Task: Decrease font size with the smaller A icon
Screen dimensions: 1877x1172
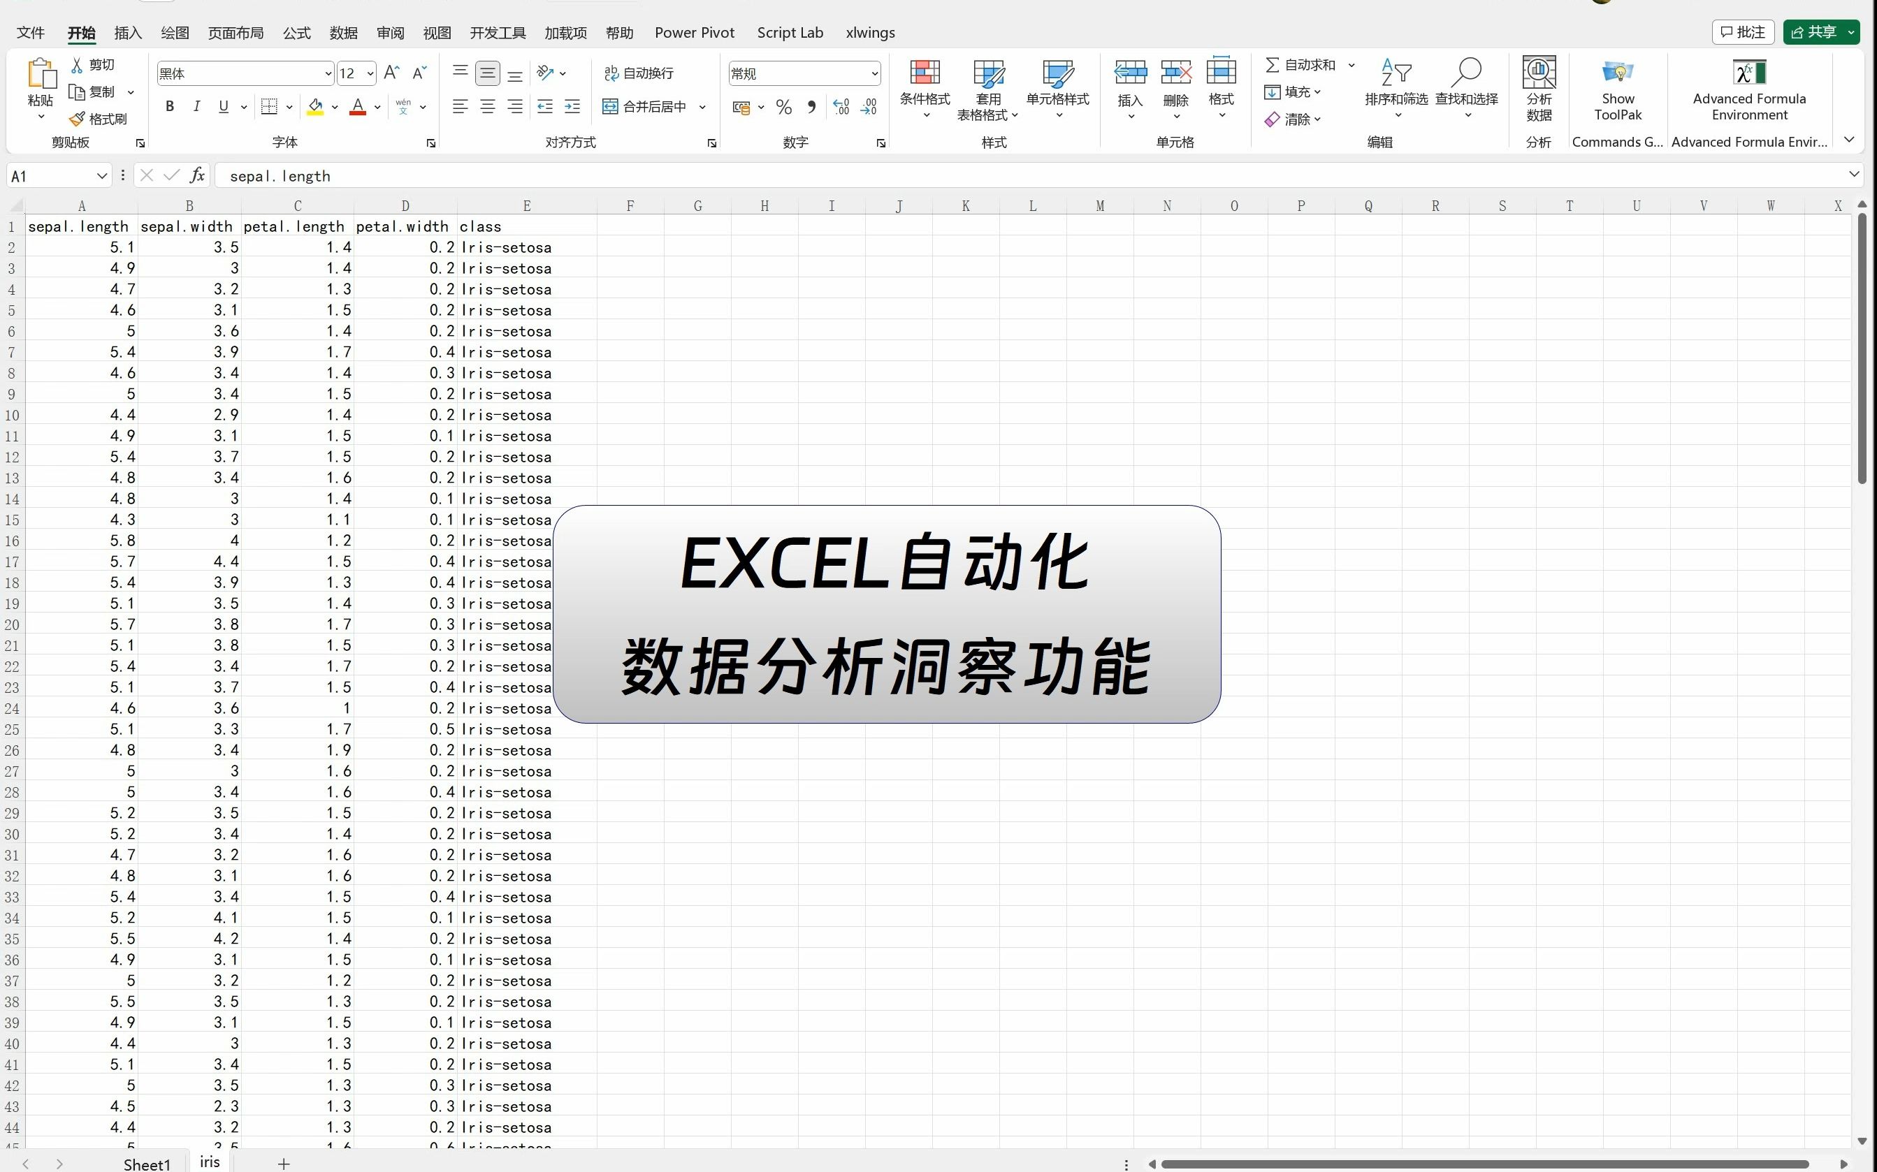Action: point(419,73)
